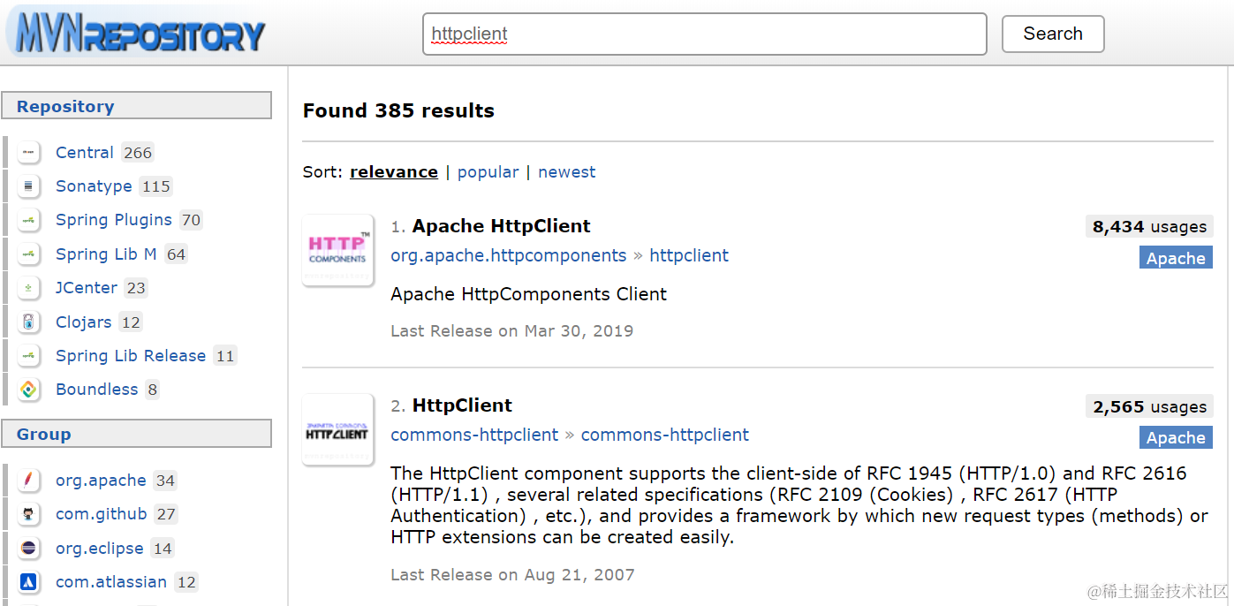Filter by Sonatype repository link
Image resolution: width=1234 pixels, height=606 pixels.
pos(94,186)
